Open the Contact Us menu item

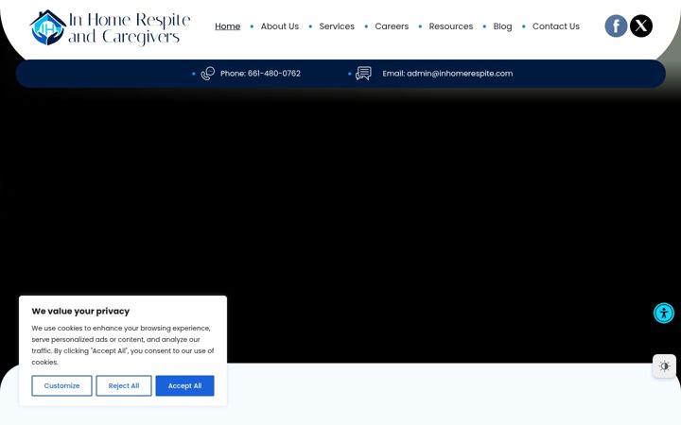coord(556,26)
